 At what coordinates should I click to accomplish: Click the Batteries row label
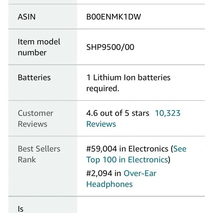pos(34,77)
